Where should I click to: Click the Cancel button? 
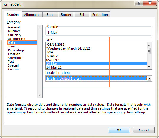coord(144,130)
